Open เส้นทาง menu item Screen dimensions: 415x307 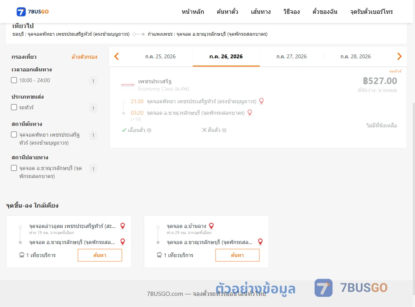[x=261, y=12]
